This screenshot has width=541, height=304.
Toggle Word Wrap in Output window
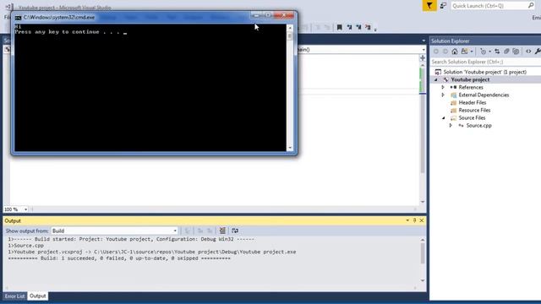tap(235, 231)
